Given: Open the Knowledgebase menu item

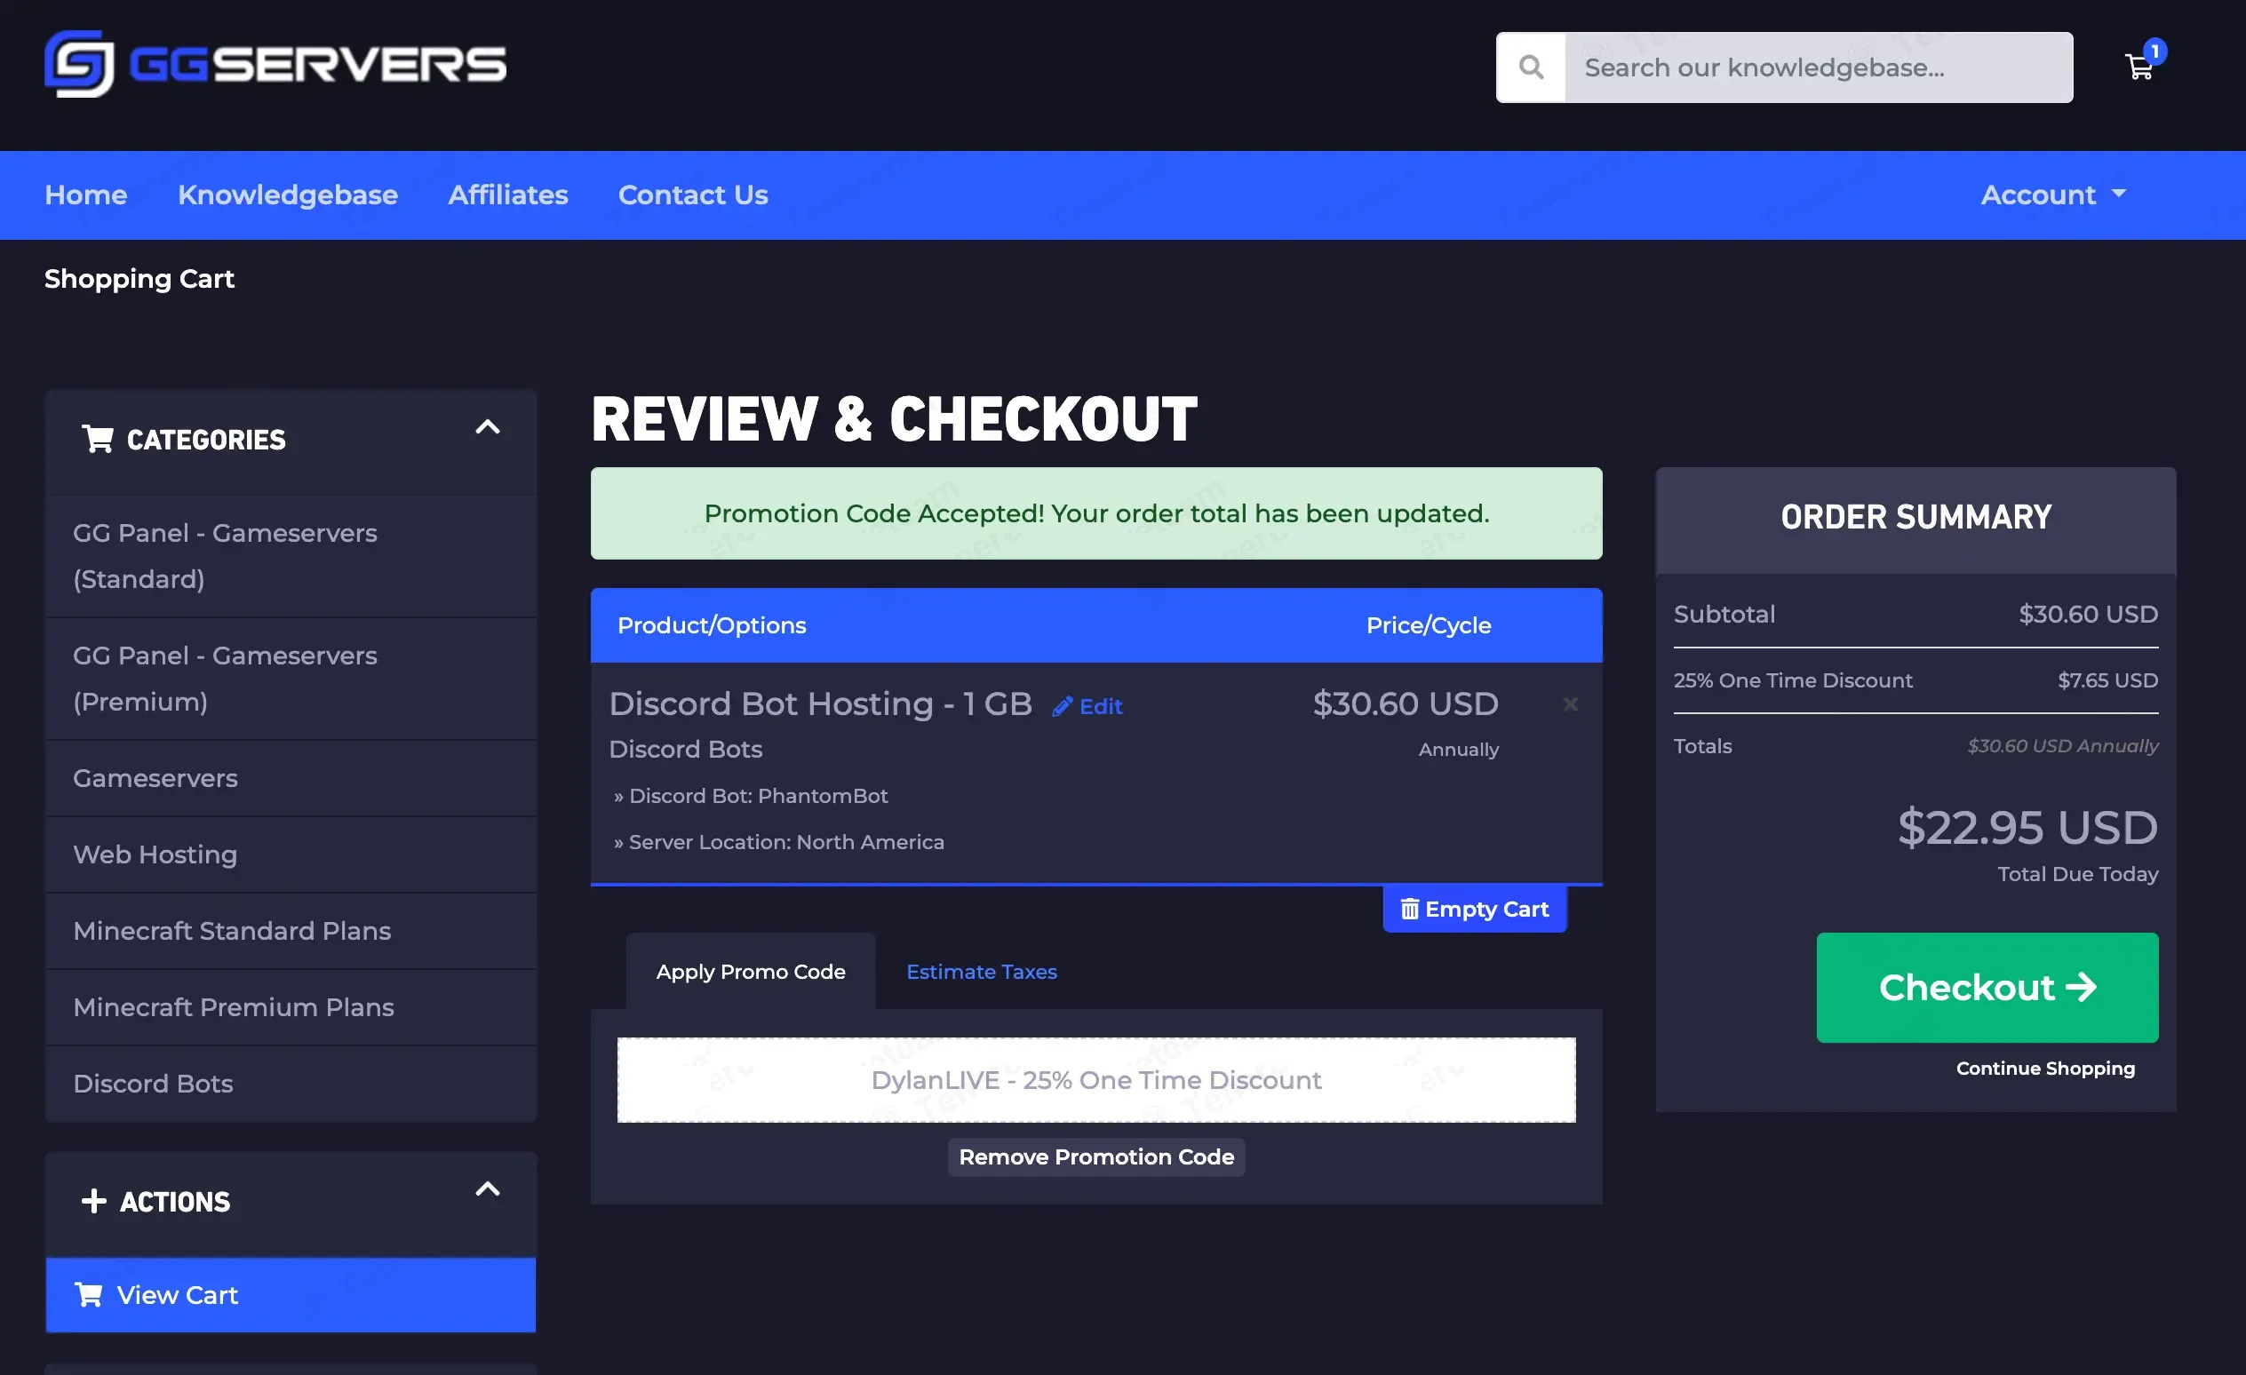Looking at the screenshot, I should 287,195.
